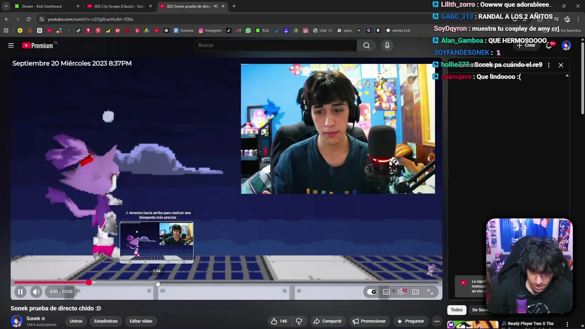Open more actions menu beside Preguntar
This screenshot has height=329, width=585.
point(437,321)
